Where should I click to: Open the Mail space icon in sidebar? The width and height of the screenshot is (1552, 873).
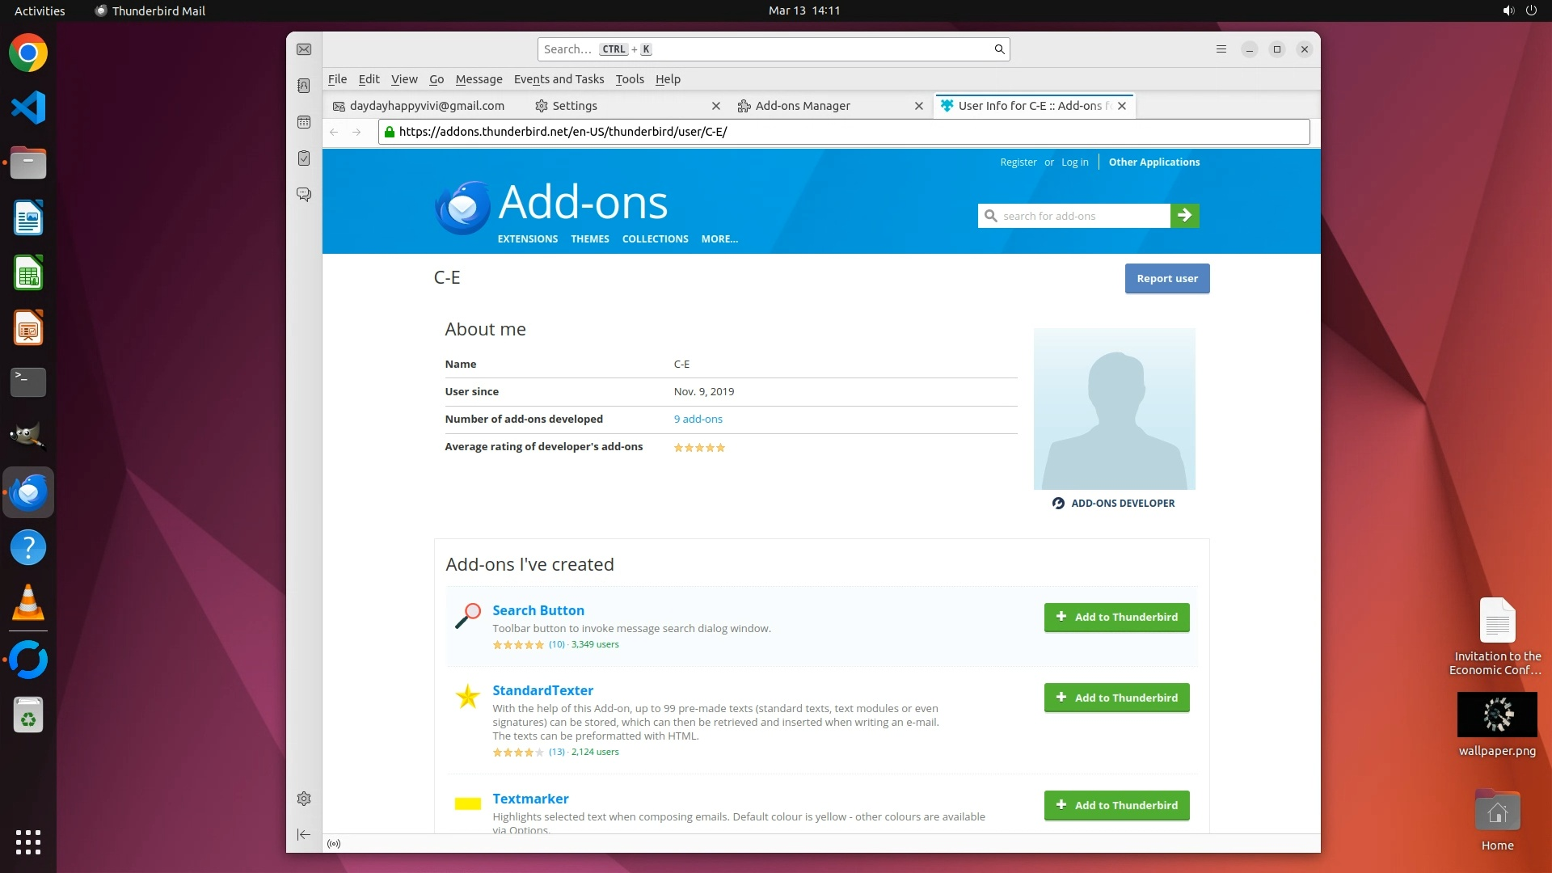(304, 49)
